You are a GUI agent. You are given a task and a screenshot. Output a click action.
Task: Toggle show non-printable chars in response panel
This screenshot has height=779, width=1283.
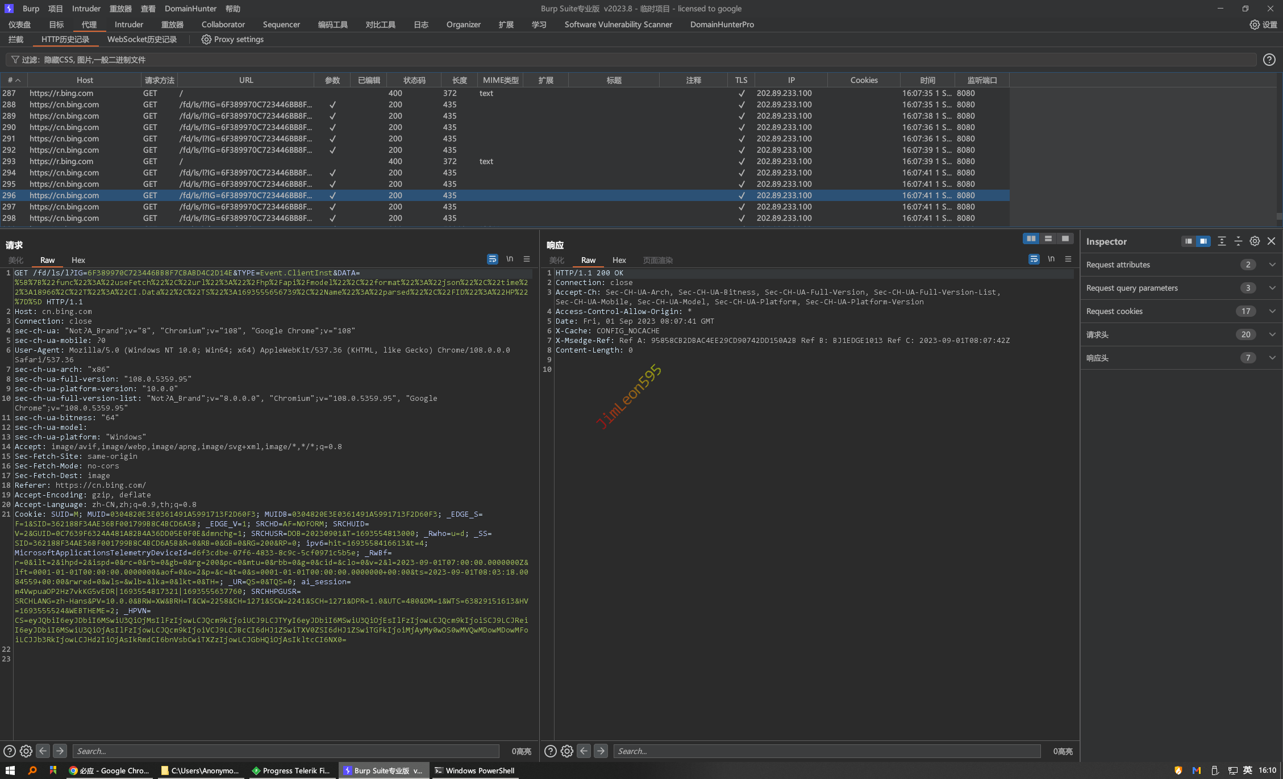coord(1051,259)
